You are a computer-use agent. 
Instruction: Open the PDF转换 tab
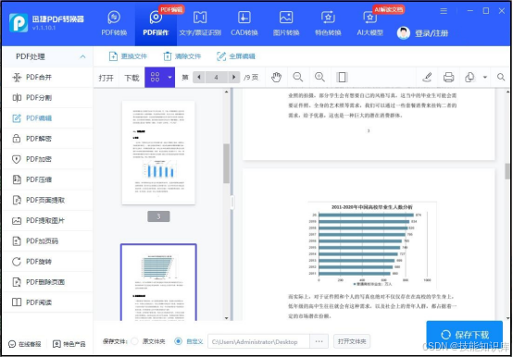(114, 23)
